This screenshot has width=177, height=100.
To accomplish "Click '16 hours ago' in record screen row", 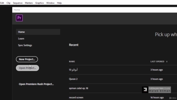I will [x=157, y=97].
